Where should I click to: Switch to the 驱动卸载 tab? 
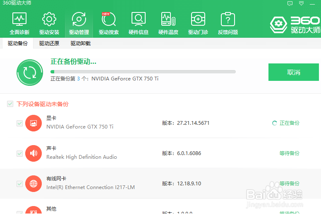pyautogui.click(x=80, y=43)
